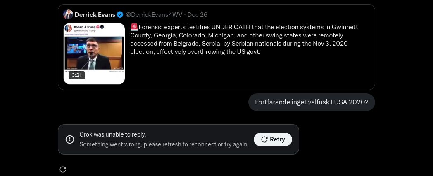Viewport: 433px width, 176px height.
Task: Select the 'Fortfarande inget valfusk' message bubble
Action: (x=312, y=102)
